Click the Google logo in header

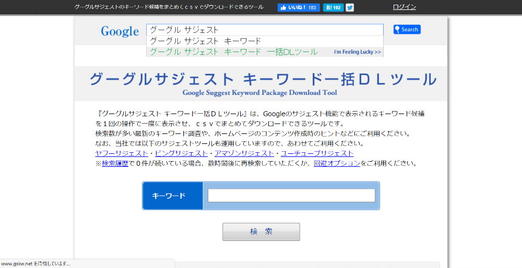120,31
